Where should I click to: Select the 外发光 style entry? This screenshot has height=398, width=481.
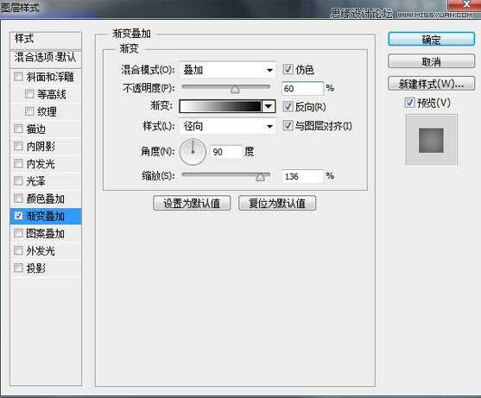tap(41, 251)
